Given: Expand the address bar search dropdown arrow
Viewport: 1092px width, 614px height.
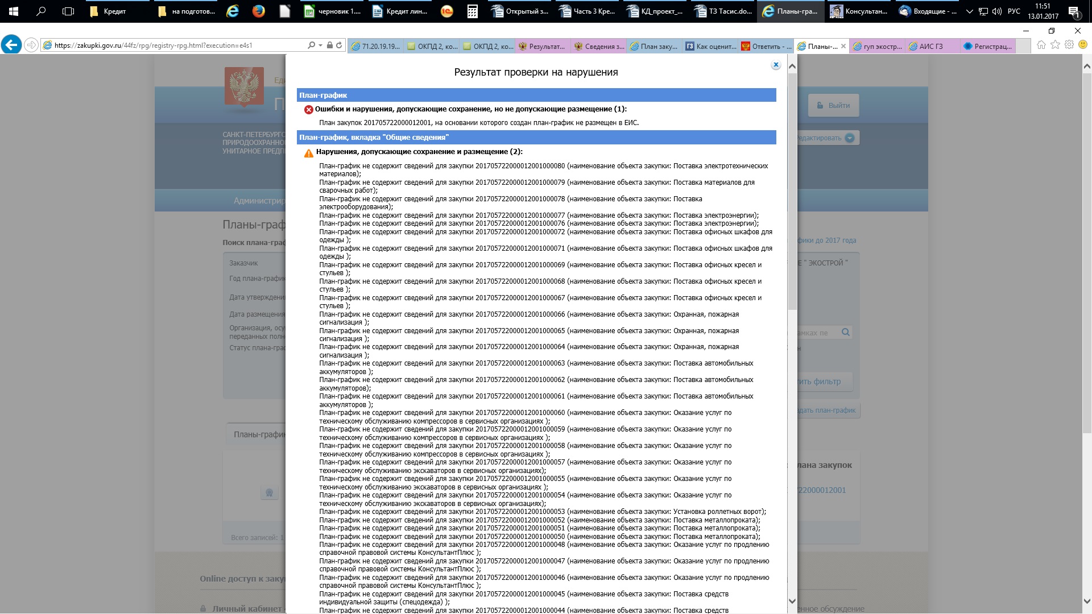Looking at the screenshot, I should [x=320, y=45].
